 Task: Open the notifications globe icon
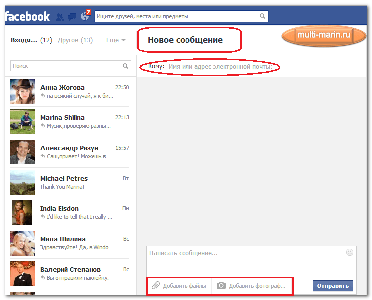[85, 16]
